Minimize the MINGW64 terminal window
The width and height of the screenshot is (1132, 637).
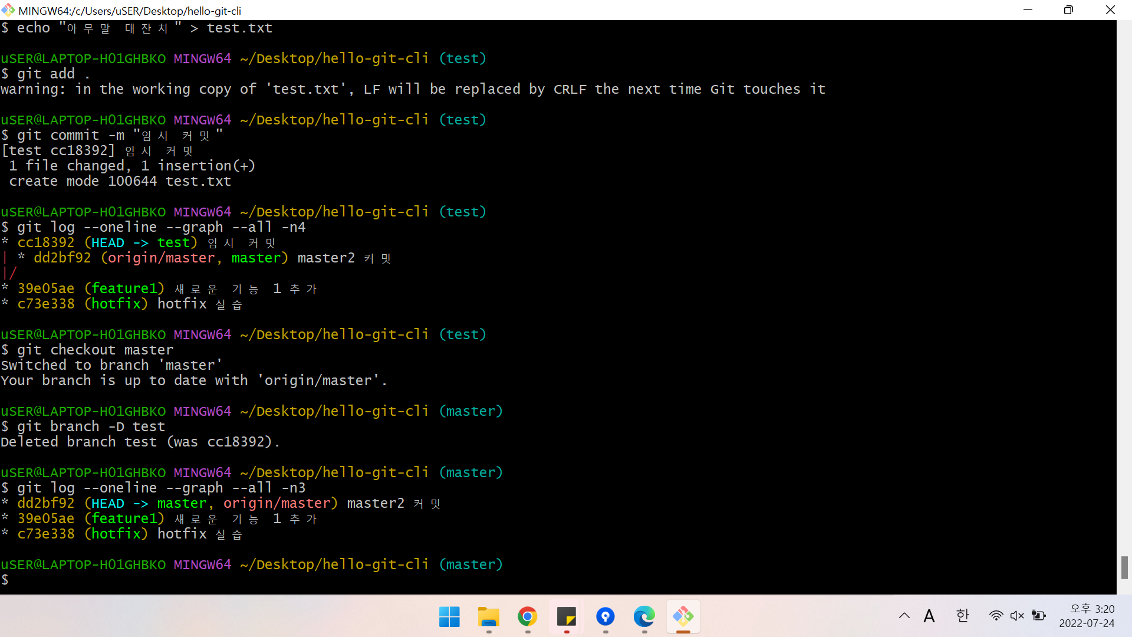(1028, 10)
